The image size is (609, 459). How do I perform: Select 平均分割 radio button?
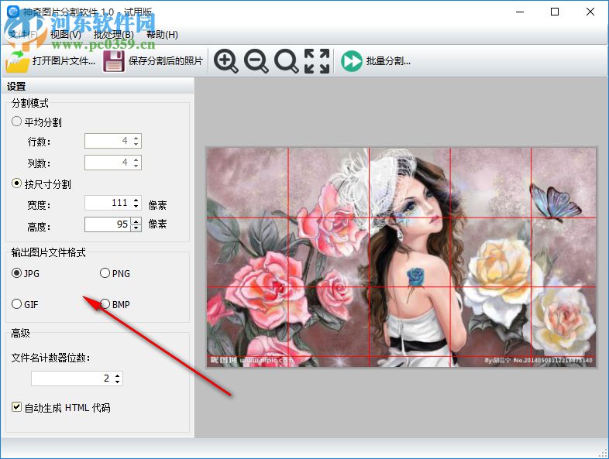(x=16, y=122)
